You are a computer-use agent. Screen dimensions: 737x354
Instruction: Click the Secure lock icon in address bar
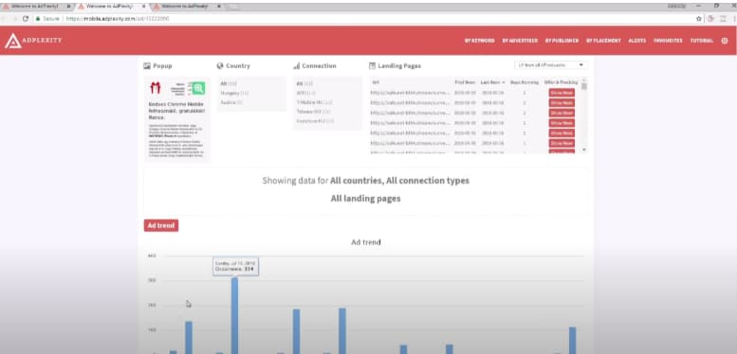pyautogui.click(x=39, y=19)
